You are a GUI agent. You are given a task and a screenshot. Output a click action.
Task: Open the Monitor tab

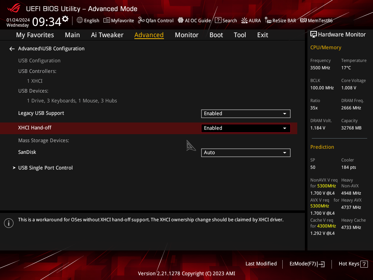click(x=186, y=35)
